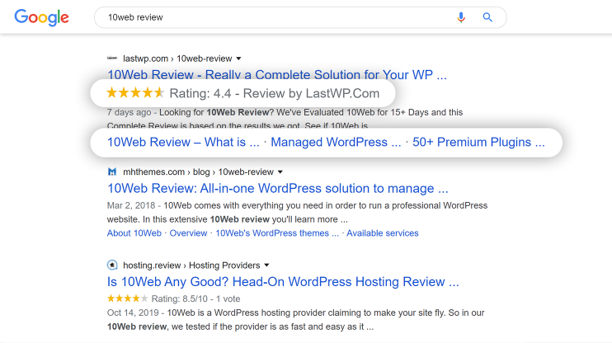Image resolution: width=612 pixels, height=343 pixels.
Task: Open the dropdown arrow next to lastwp.com 10web-review
Action: (238, 59)
